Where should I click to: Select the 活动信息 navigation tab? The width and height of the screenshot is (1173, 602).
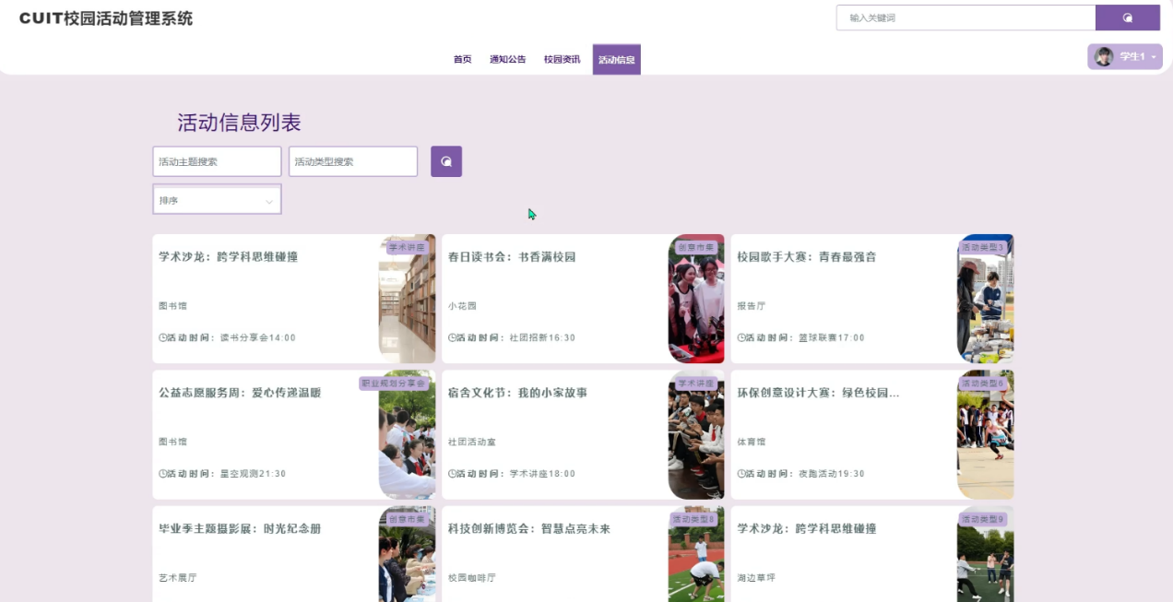tap(616, 59)
